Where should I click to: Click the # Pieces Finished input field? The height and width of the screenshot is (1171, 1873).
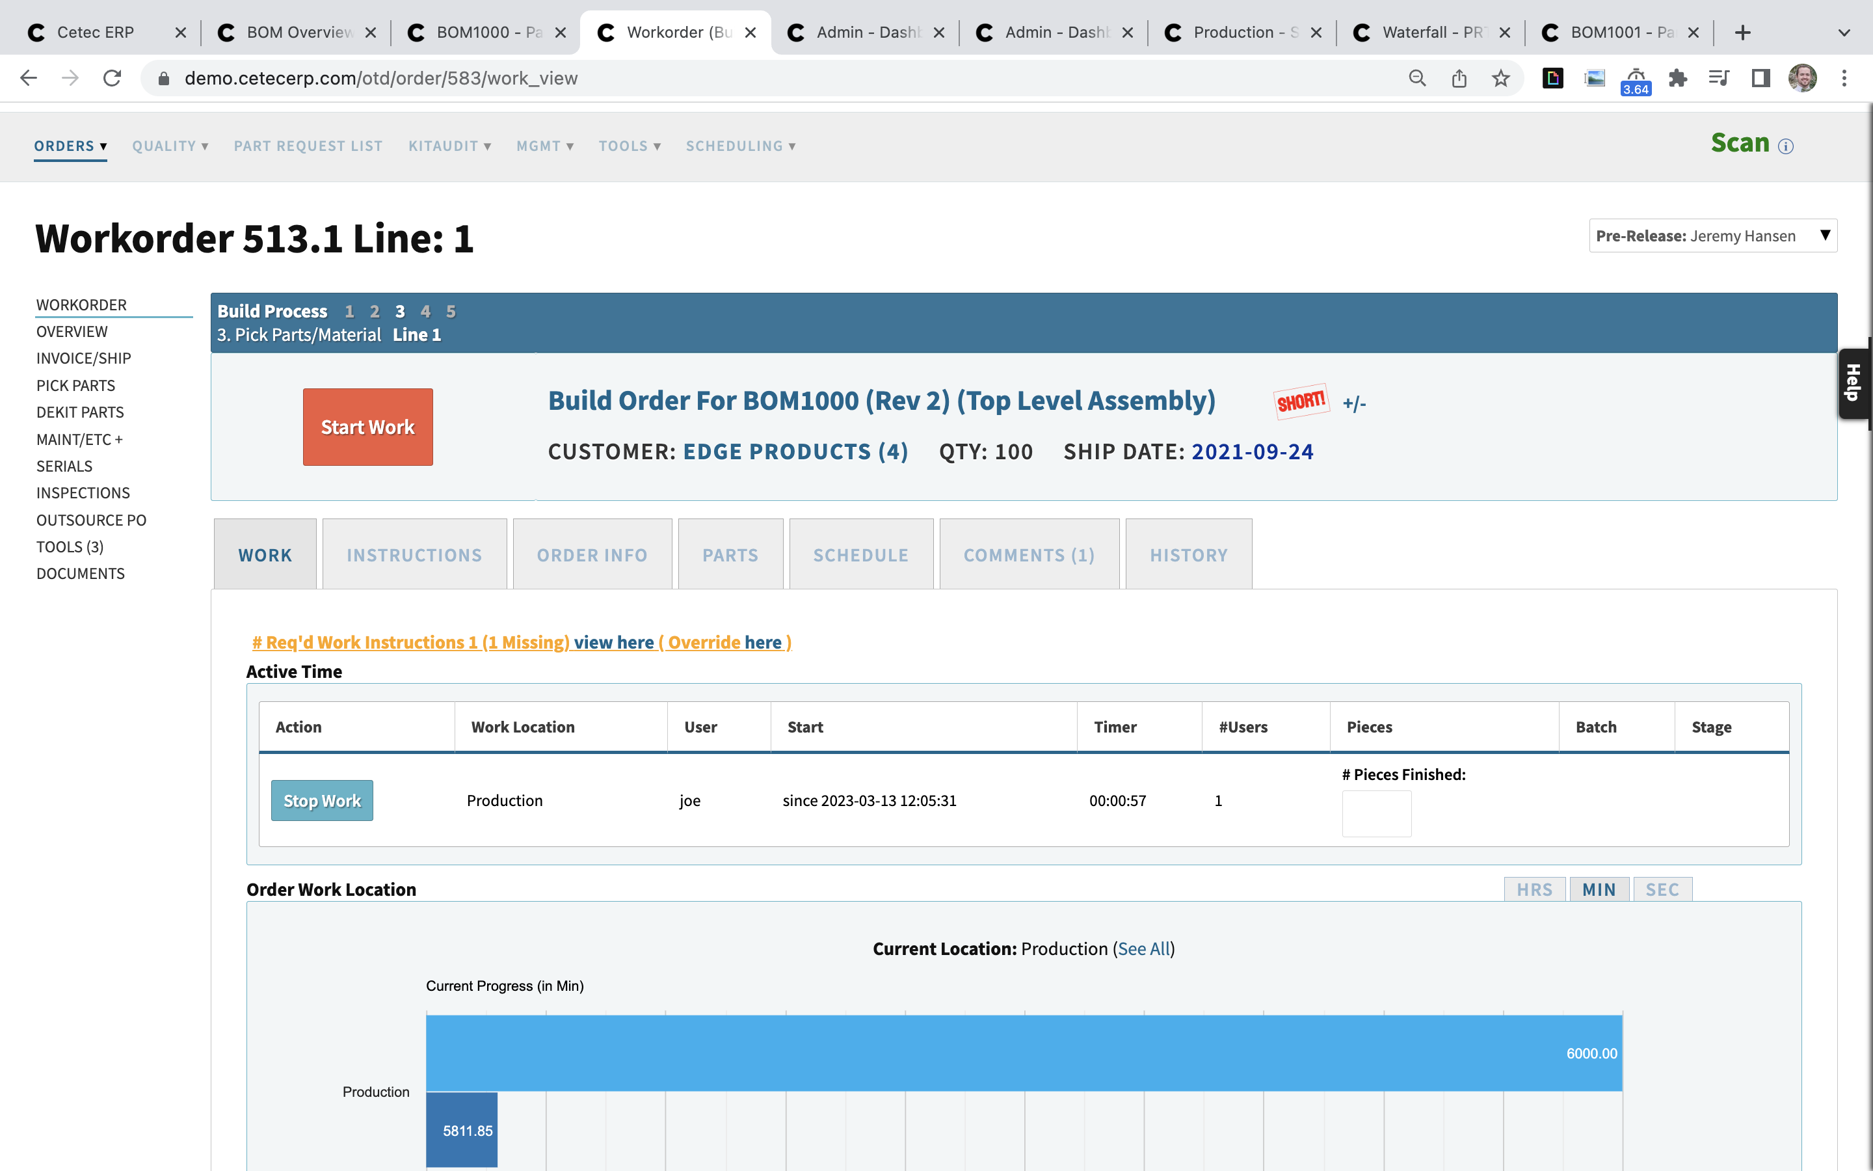pyautogui.click(x=1377, y=813)
